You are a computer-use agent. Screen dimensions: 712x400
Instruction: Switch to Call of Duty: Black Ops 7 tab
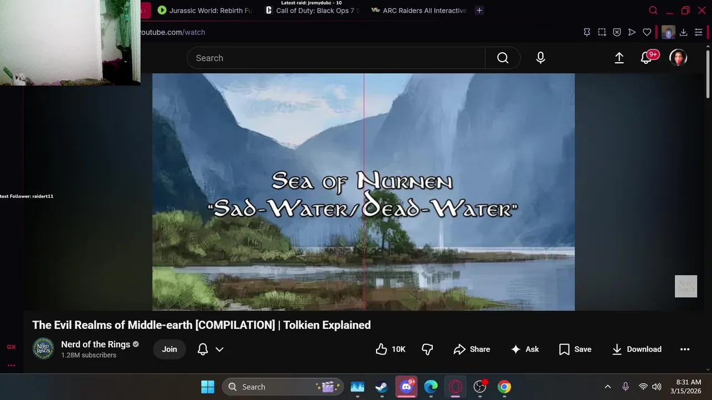[313, 10]
